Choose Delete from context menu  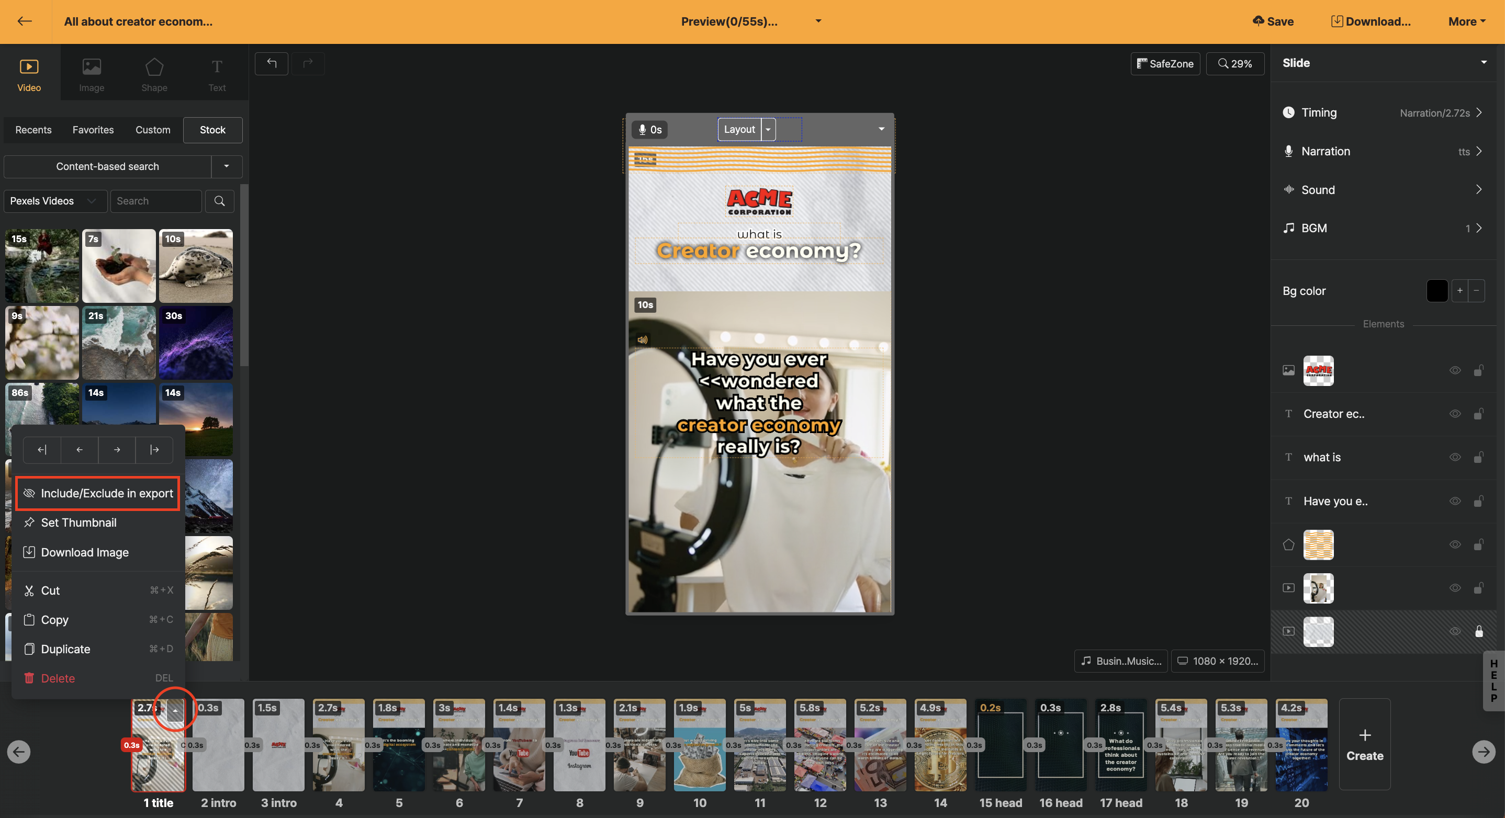coord(97,678)
